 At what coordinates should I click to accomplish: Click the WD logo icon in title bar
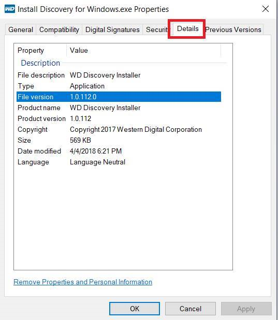[10, 9]
